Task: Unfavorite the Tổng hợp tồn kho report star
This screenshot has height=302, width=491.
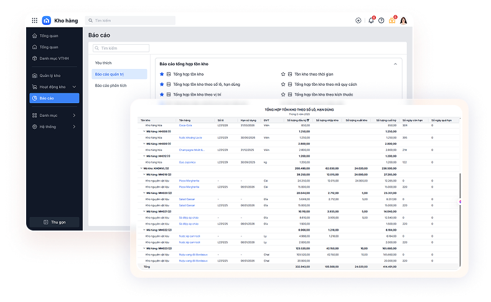Action: tap(162, 74)
